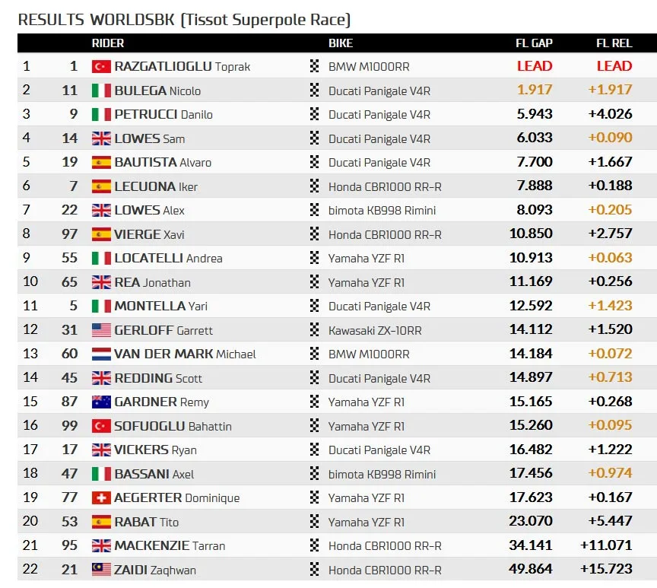Open rider RAZGATLIOGLU Toprak's name

(x=182, y=66)
